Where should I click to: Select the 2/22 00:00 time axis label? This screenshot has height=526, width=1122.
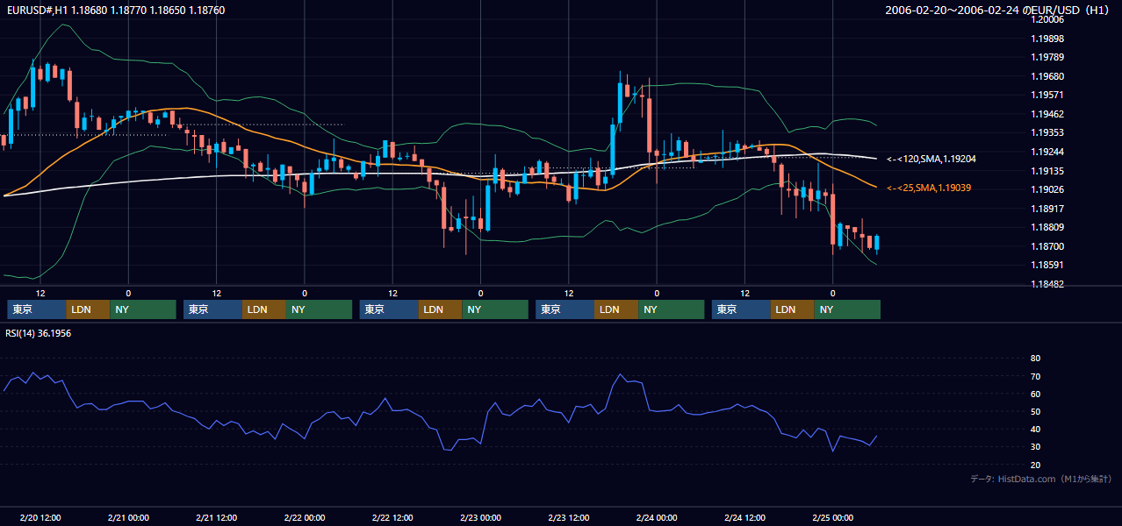pyautogui.click(x=304, y=518)
